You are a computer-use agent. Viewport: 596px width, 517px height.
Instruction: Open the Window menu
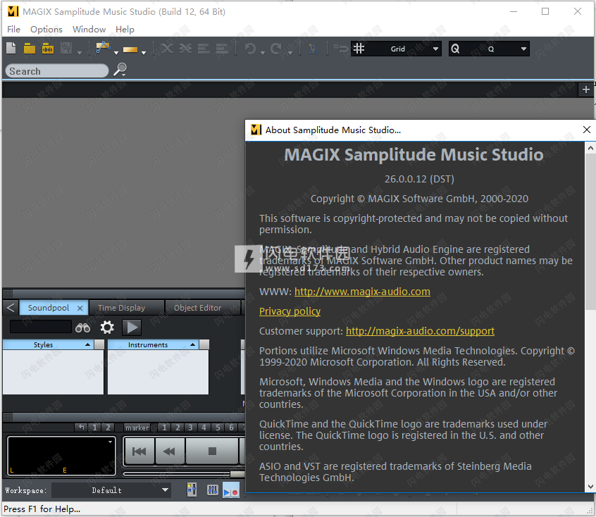89,30
